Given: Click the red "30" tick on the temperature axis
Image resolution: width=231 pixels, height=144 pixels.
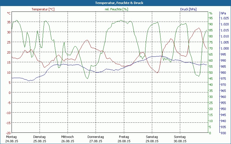Looking at the screenshot, I should tap(9, 32).
